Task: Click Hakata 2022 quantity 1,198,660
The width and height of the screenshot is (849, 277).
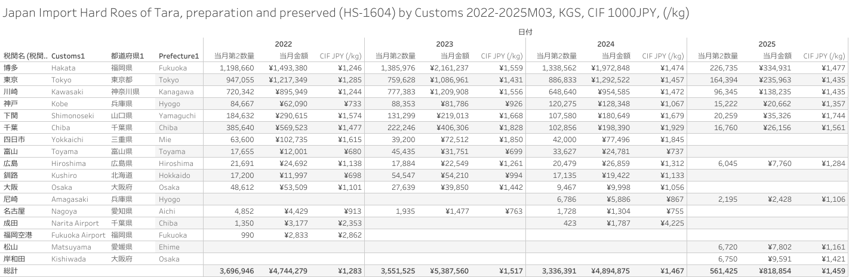Action: pos(237,68)
